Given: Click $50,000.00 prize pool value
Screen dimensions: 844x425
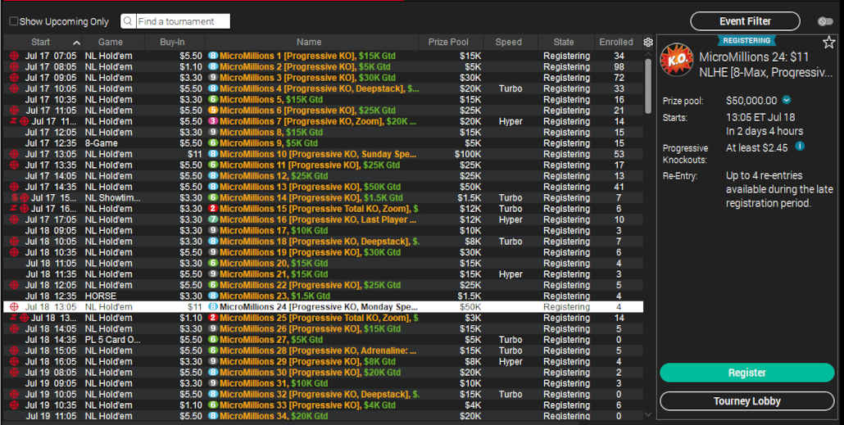Looking at the screenshot, I should (x=751, y=101).
